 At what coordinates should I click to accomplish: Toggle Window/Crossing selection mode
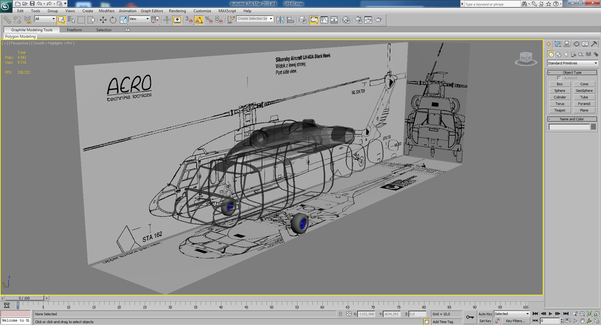[x=91, y=20]
